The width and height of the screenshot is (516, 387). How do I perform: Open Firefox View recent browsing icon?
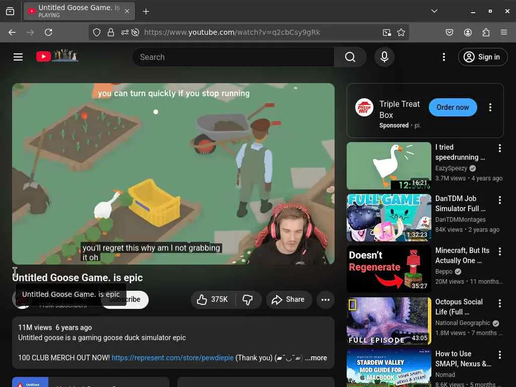[10, 11]
